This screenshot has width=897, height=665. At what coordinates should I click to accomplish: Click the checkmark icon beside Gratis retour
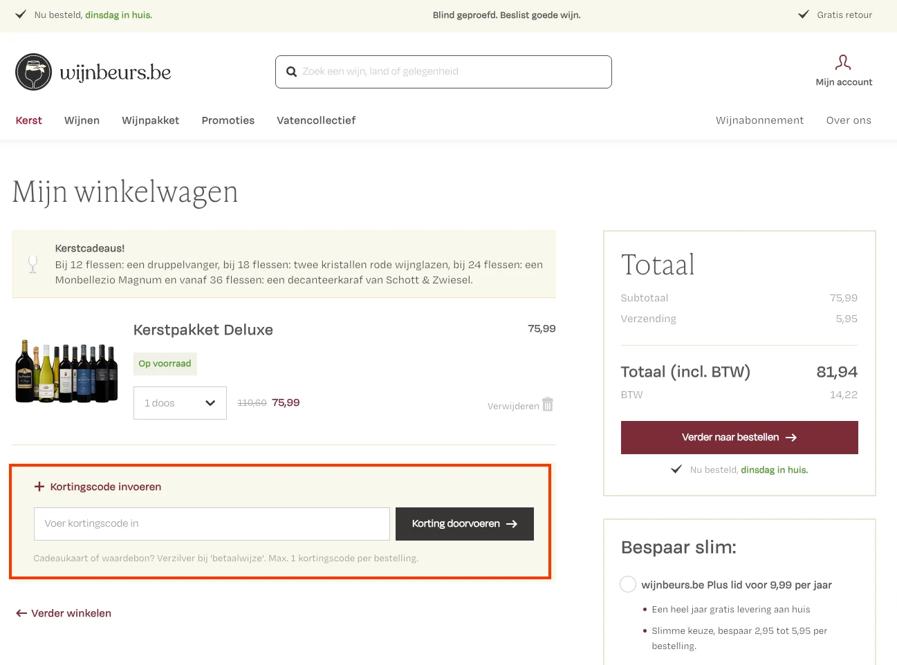(x=803, y=13)
